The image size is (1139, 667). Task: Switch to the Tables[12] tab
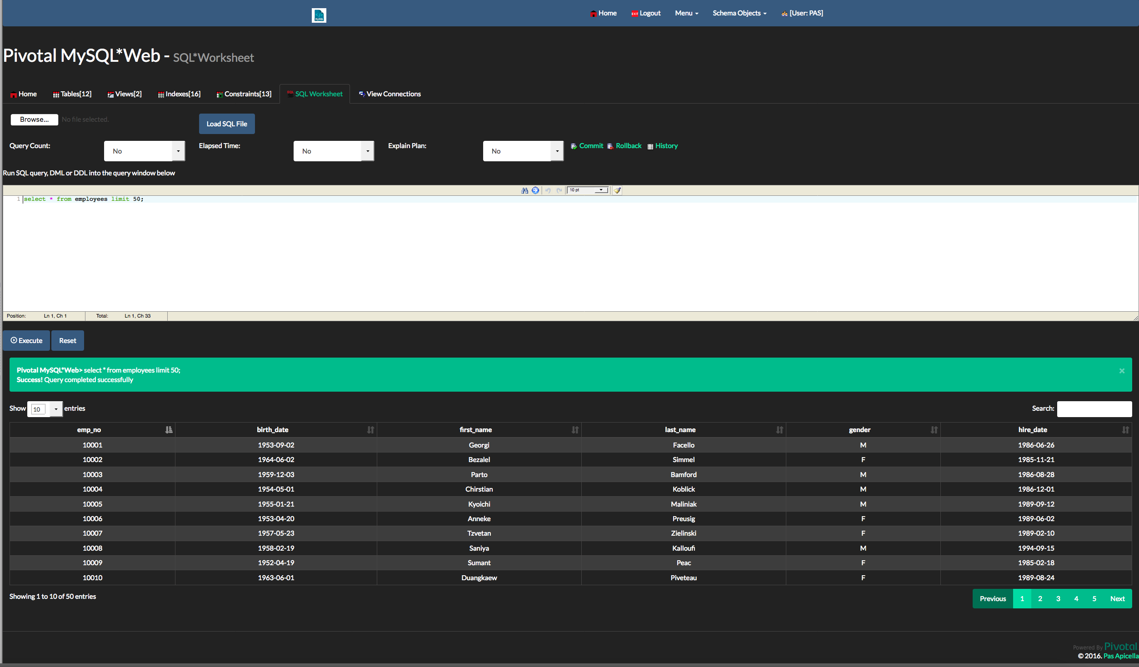pos(72,94)
